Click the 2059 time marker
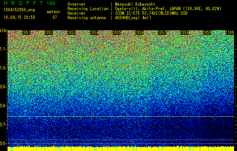This screenshot has height=151, width=237. (207, 32)
